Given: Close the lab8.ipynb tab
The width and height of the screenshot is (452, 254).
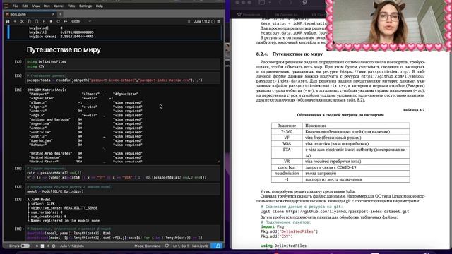Looking at the screenshot, I should coord(53,14).
